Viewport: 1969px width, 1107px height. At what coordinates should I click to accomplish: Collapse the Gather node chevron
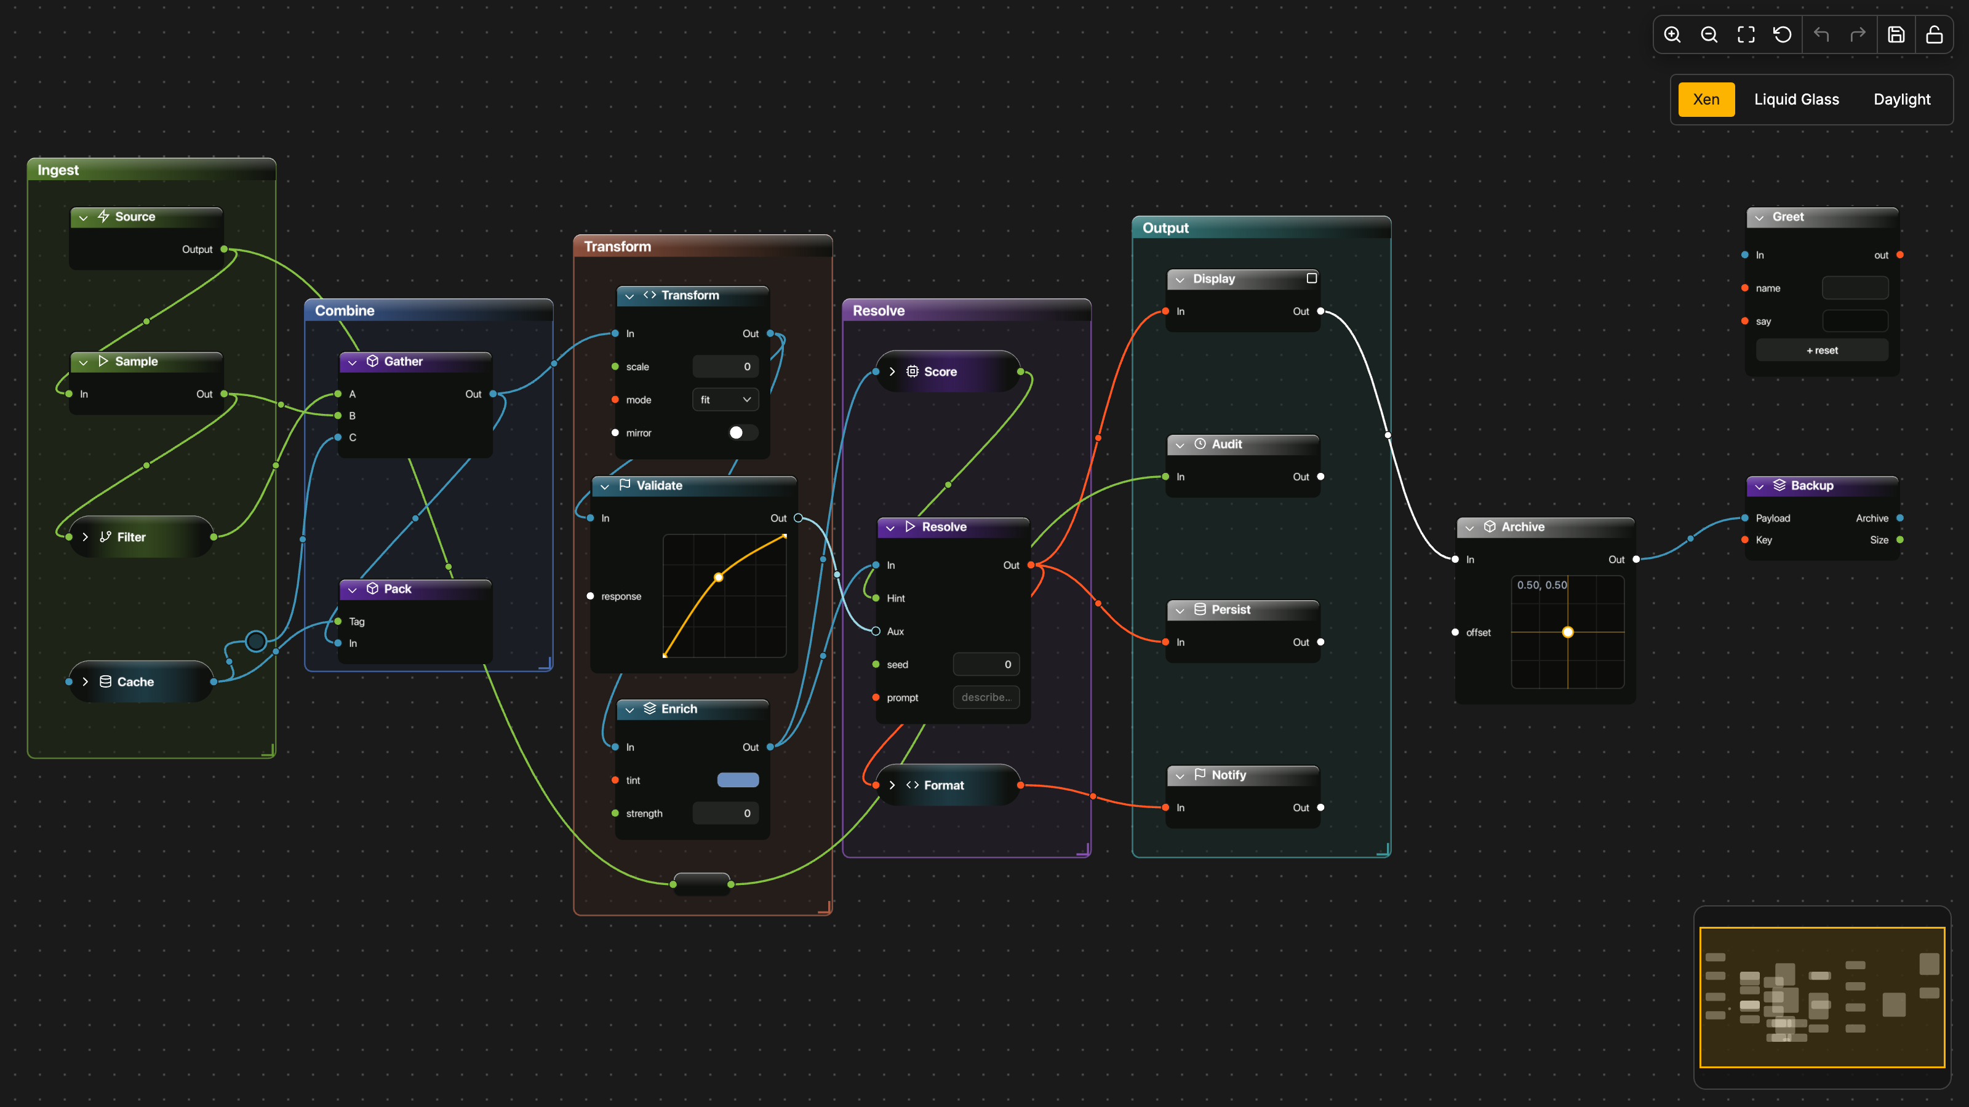tap(353, 362)
